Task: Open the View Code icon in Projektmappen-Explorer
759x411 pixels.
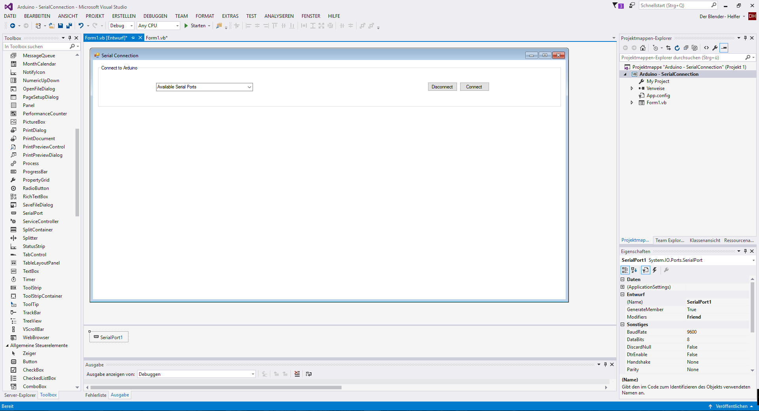Action: pyautogui.click(x=707, y=48)
